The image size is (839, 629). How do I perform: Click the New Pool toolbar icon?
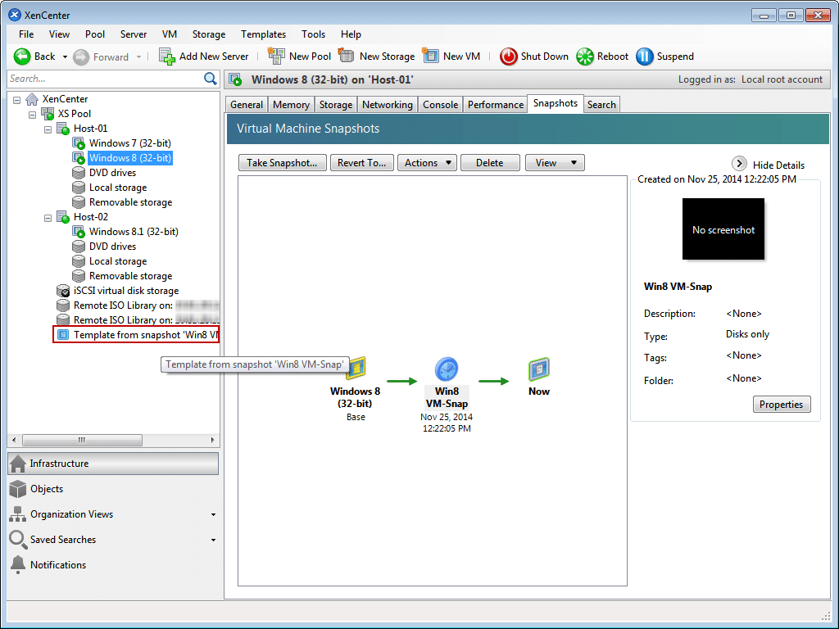[276, 56]
